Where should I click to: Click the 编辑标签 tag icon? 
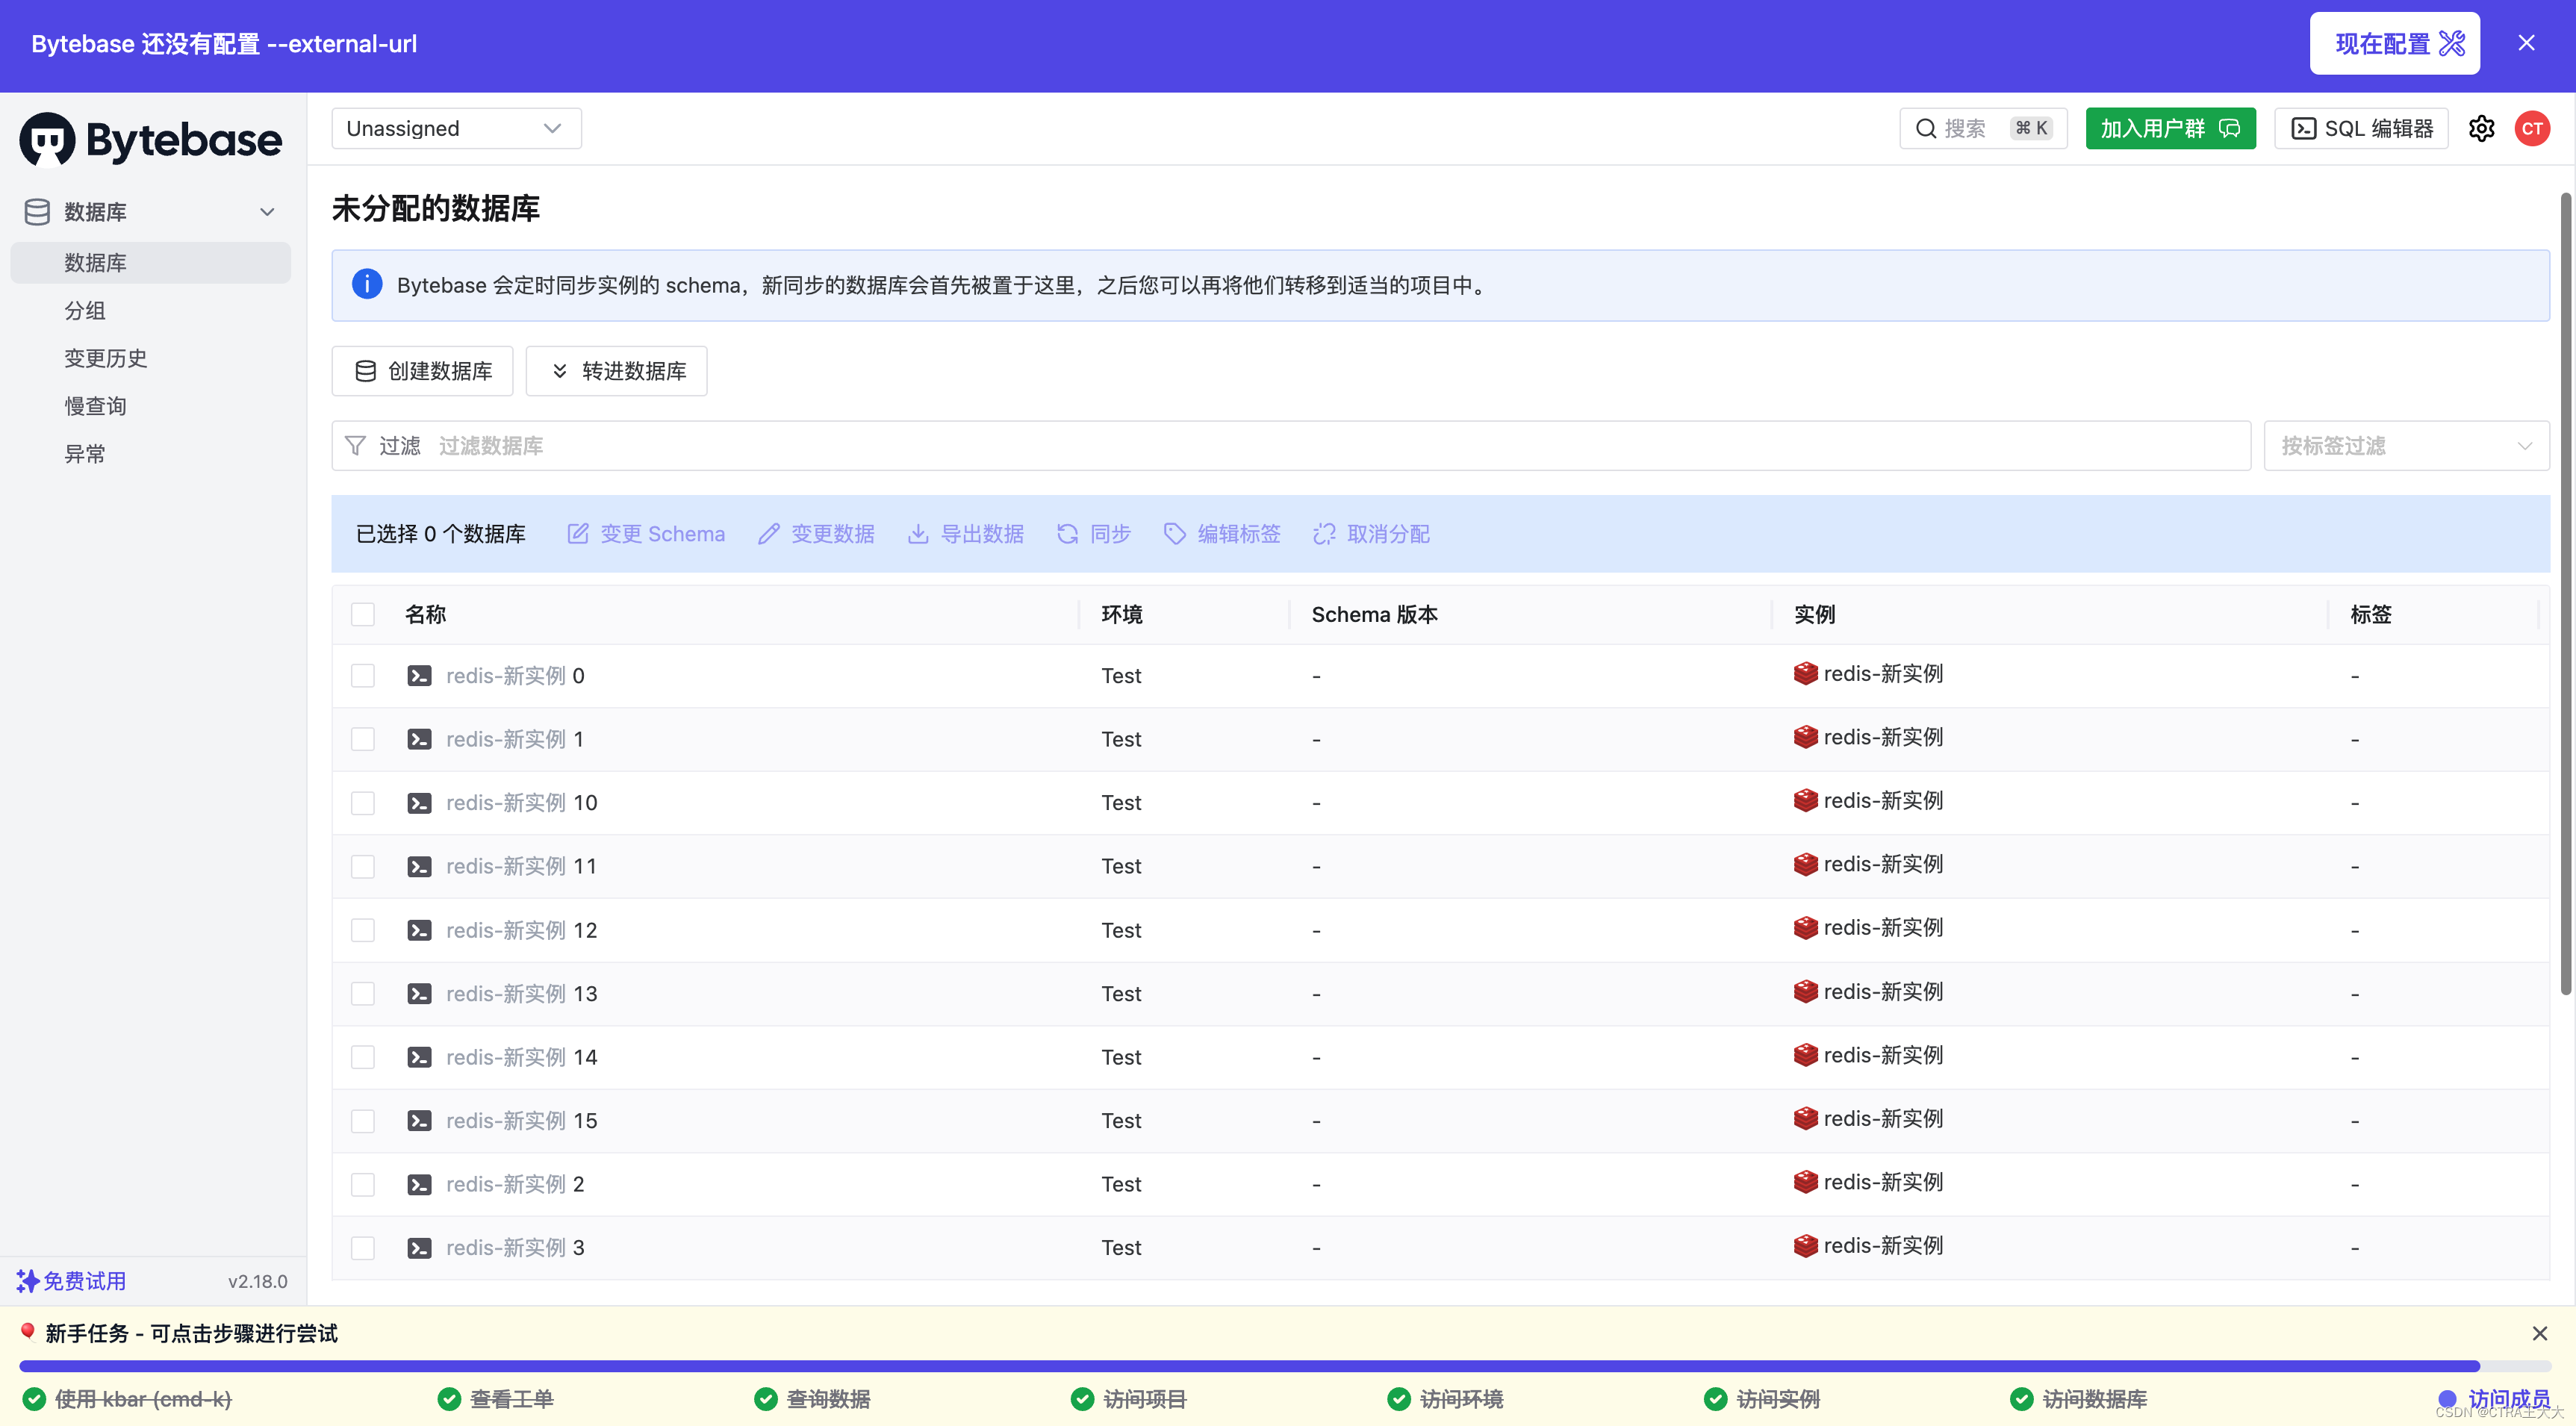[x=1175, y=533]
